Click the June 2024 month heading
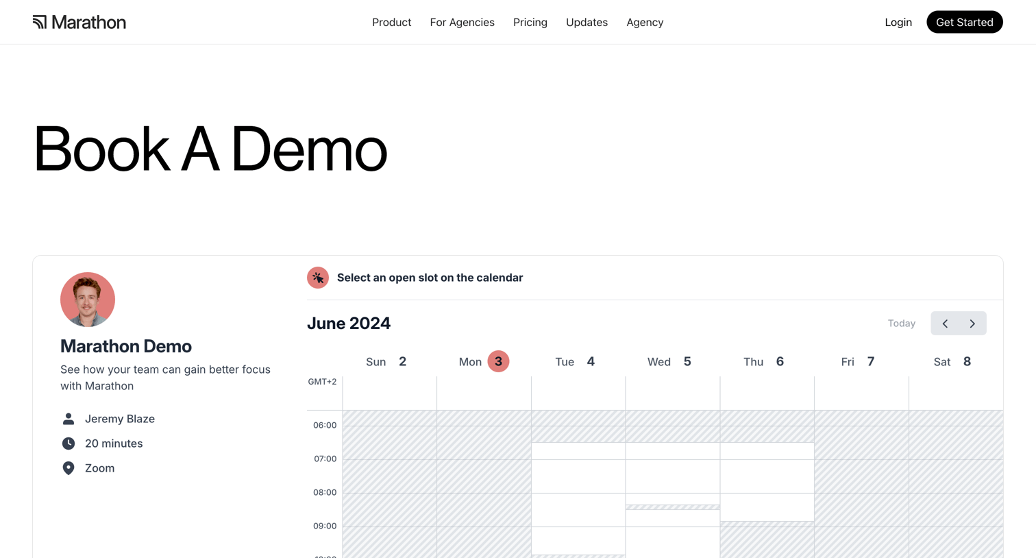 pyautogui.click(x=349, y=324)
